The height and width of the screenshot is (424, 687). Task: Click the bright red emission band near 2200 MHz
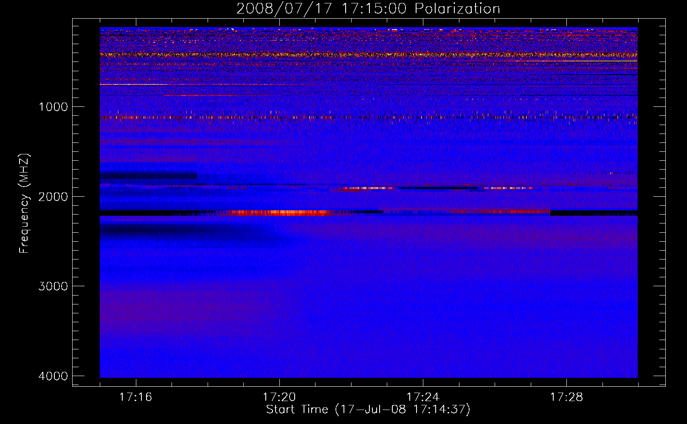tap(280, 213)
